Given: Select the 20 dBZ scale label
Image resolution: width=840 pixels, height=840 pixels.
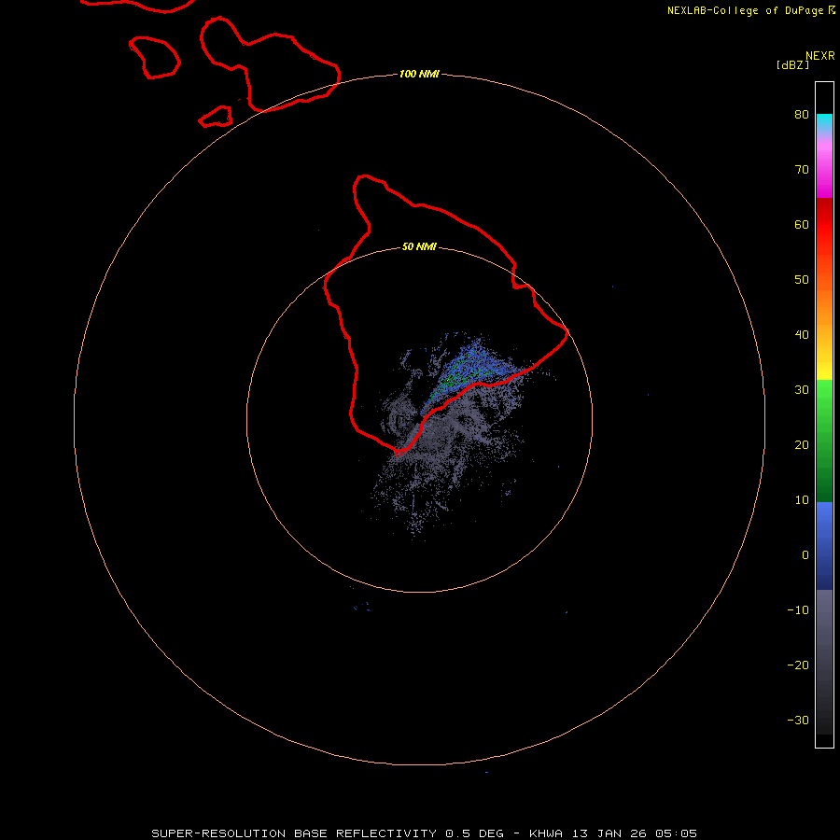Looking at the screenshot, I should coord(802,445).
